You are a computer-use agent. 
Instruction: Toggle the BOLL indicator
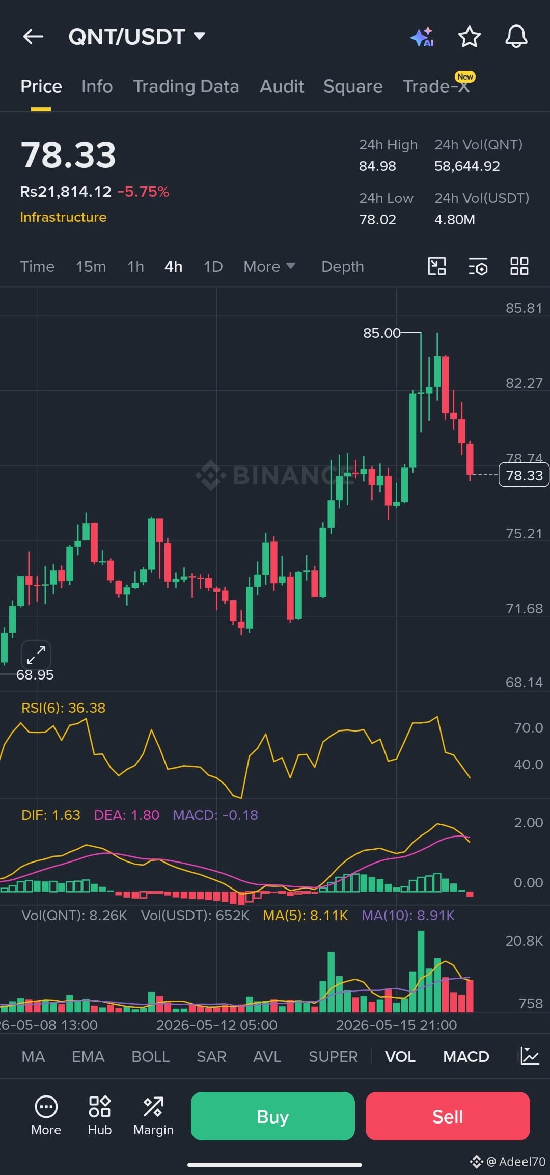tap(151, 1056)
